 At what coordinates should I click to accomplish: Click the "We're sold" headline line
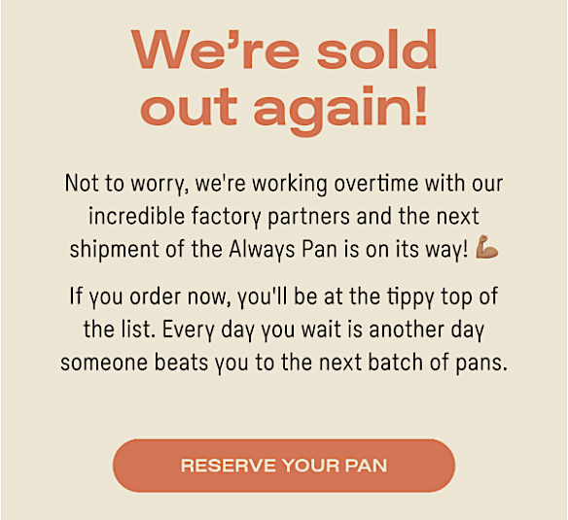pyautogui.click(x=284, y=50)
